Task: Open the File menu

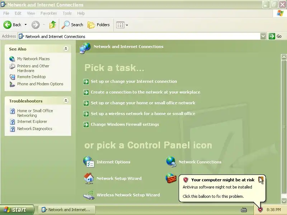Action: tap(6, 13)
